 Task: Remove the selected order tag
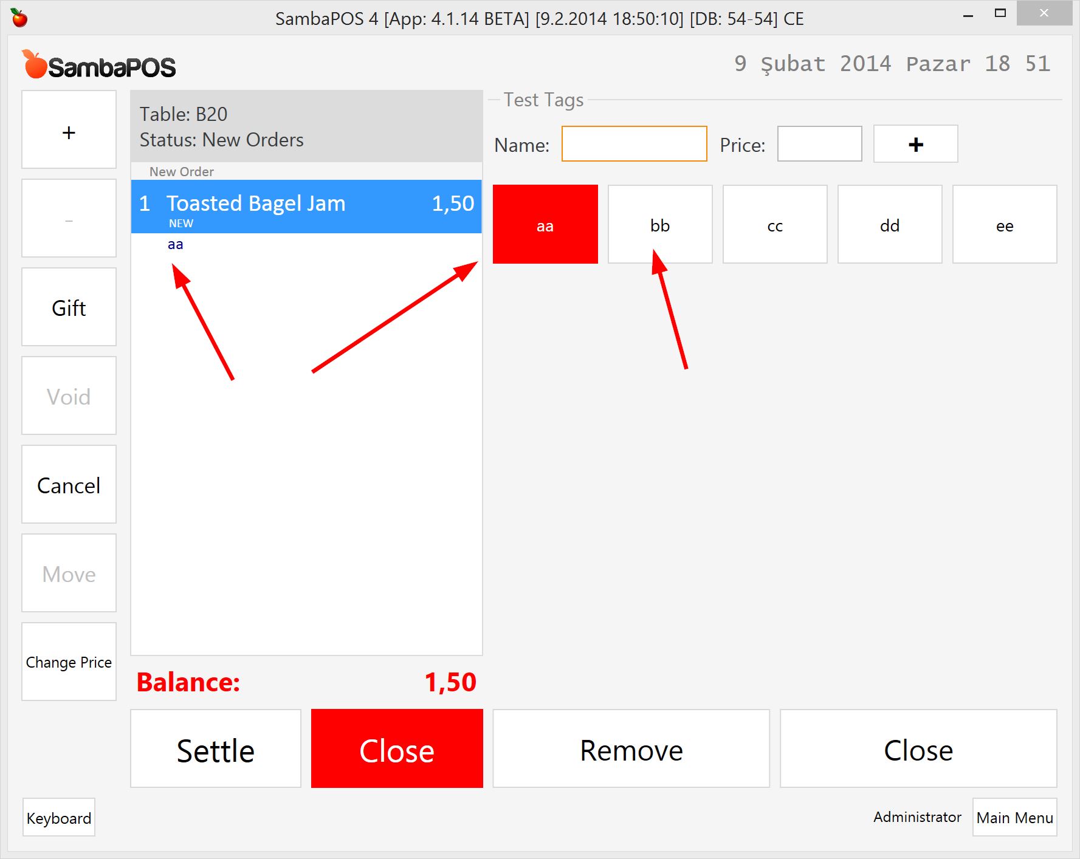pyautogui.click(x=630, y=748)
